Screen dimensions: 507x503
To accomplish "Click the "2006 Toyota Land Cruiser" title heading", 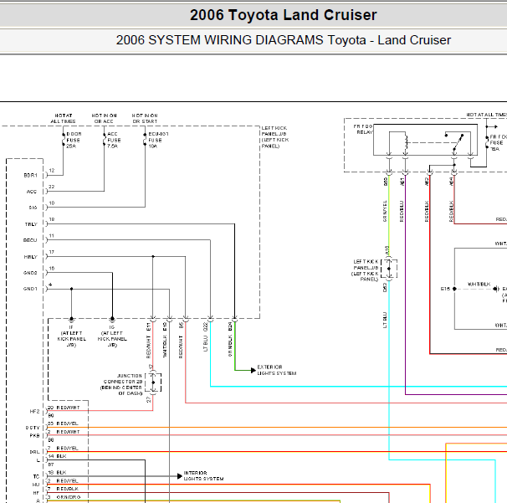I will coord(284,15).
